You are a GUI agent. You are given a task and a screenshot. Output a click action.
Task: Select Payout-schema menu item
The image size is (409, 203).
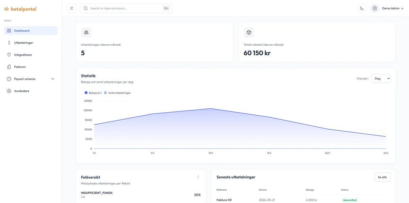(31, 79)
